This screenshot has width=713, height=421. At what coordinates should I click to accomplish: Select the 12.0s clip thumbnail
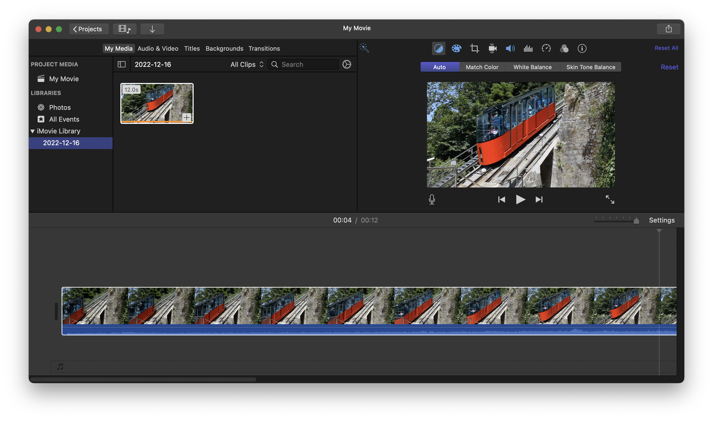point(157,103)
